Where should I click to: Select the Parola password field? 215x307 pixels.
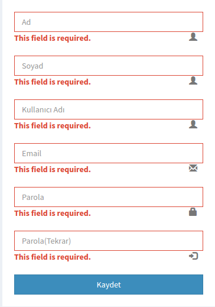[x=109, y=197]
